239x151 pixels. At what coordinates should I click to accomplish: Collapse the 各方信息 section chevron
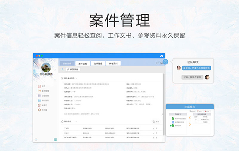76,121
